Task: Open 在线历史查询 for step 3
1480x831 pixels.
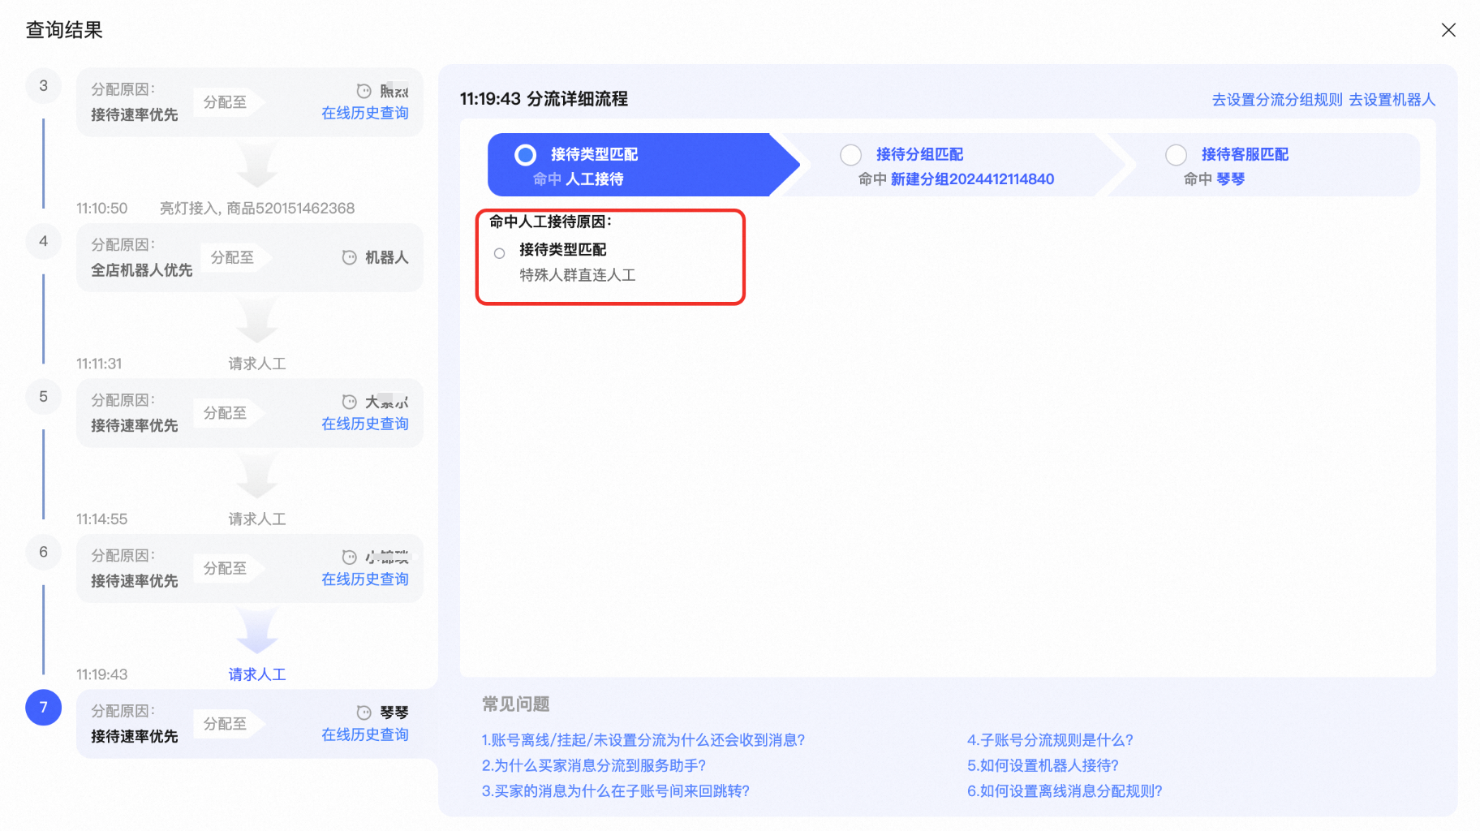Action: click(x=365, y=113)
